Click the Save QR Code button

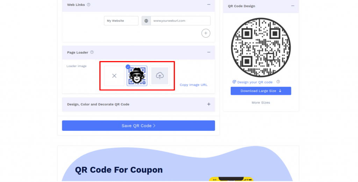coord(138,126)
